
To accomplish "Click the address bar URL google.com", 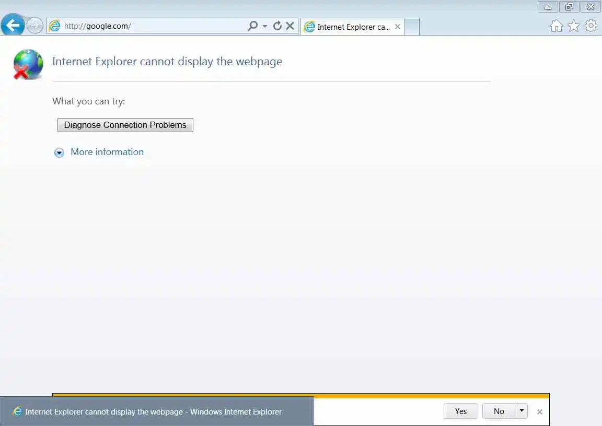I will pos(97,26).
